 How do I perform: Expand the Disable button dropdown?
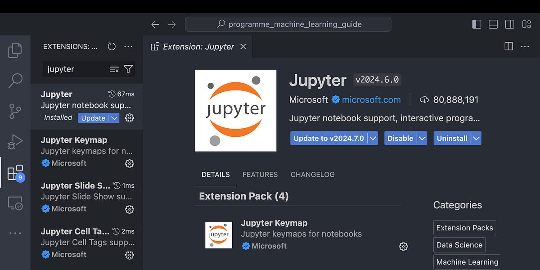pyautogui.click(x=422, y=138)
